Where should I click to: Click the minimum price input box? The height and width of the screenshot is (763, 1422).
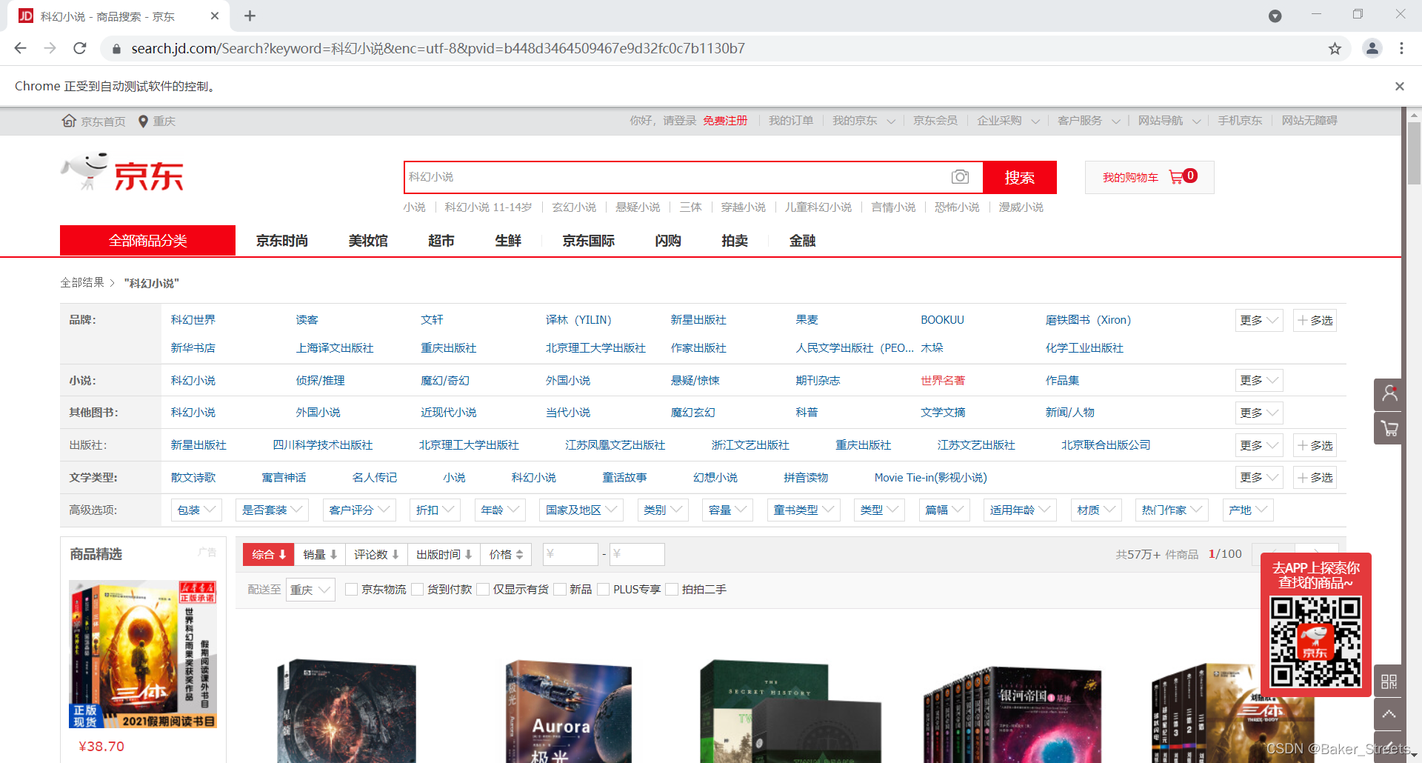[570, 554]
